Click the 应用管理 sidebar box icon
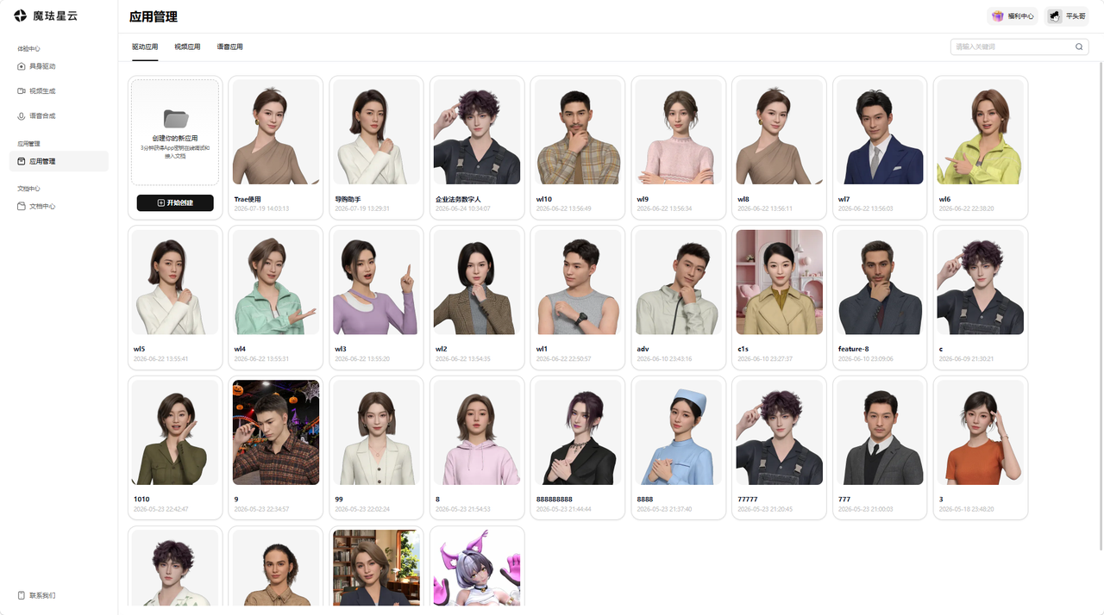Screen dimensions: 1104x615 click(x=22, y=161)
